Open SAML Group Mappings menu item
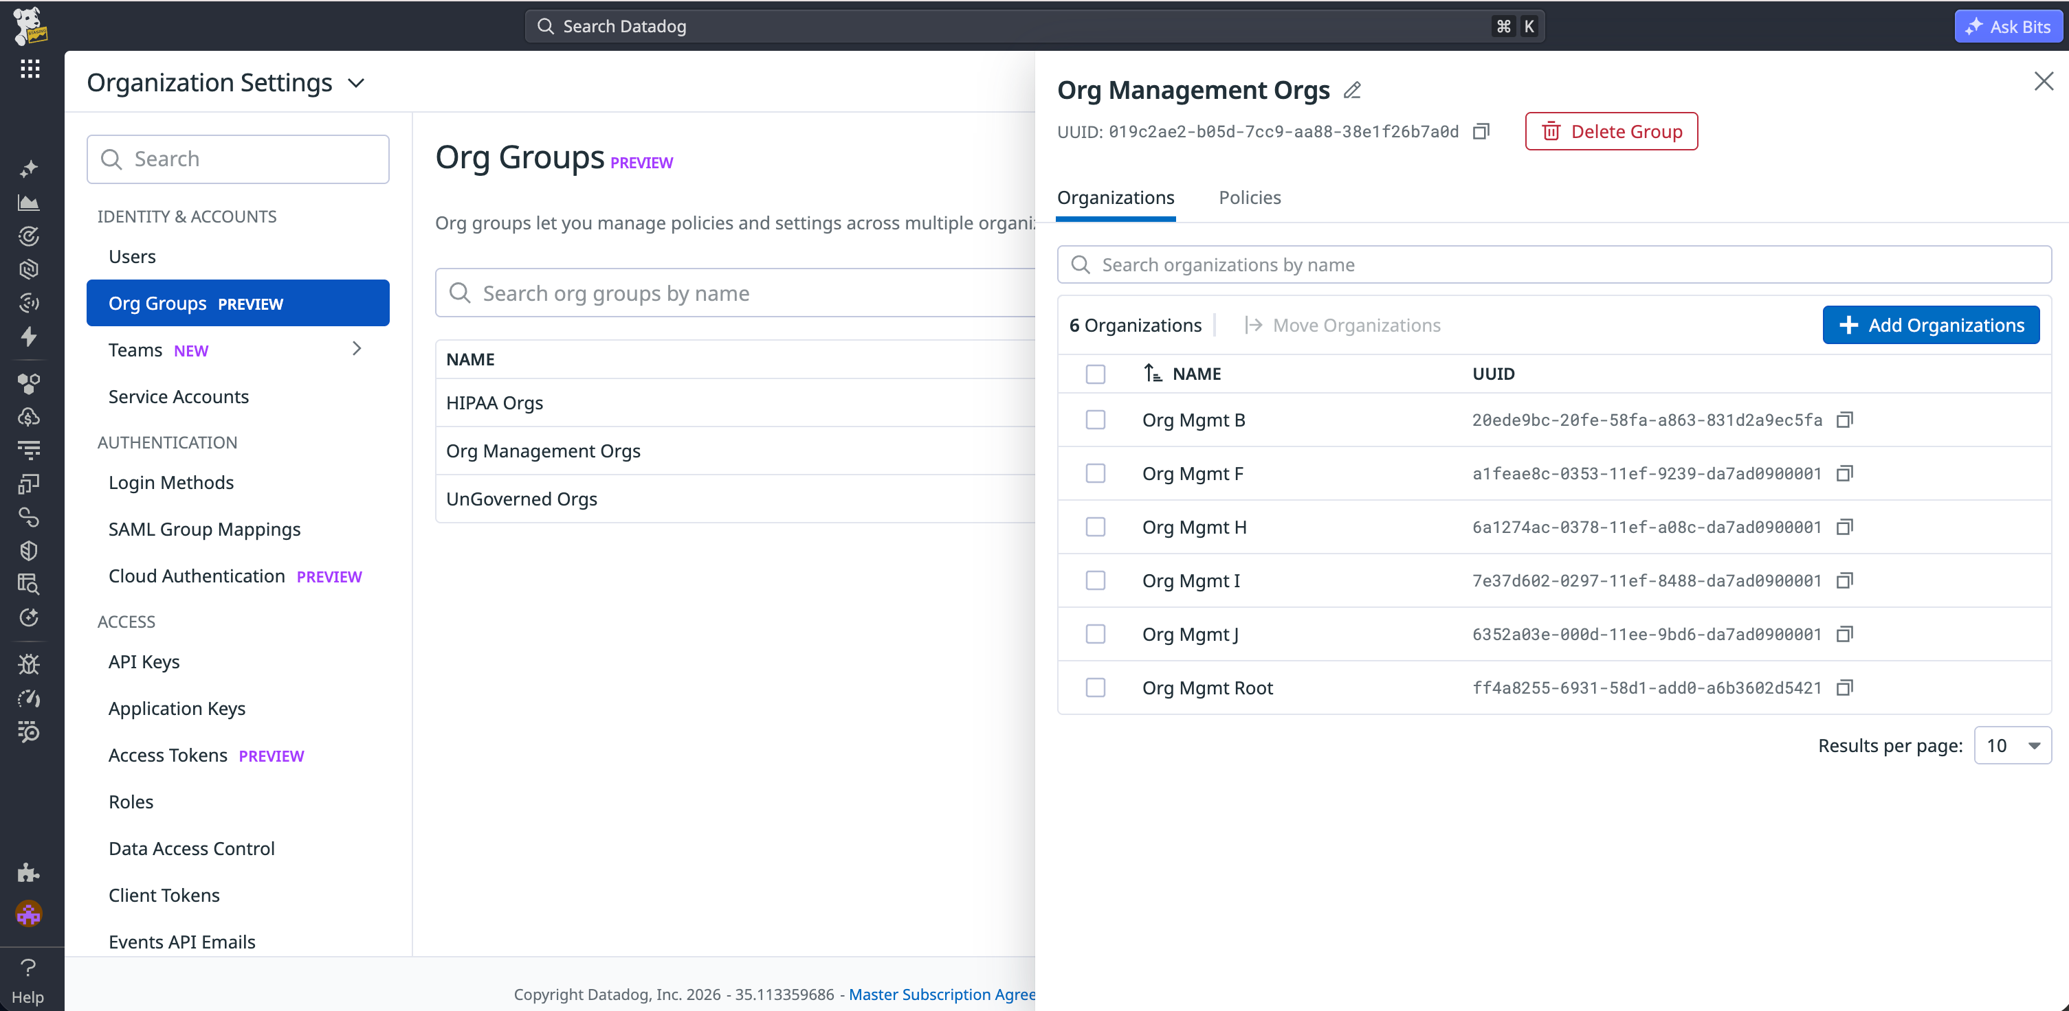Image resolution: width=2069 pixels, height=1011 pixels. [238, 530]
